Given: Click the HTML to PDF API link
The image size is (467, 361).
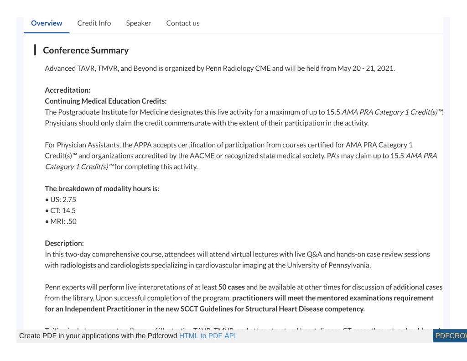Looking at the screenshot, I should point(208,336).
